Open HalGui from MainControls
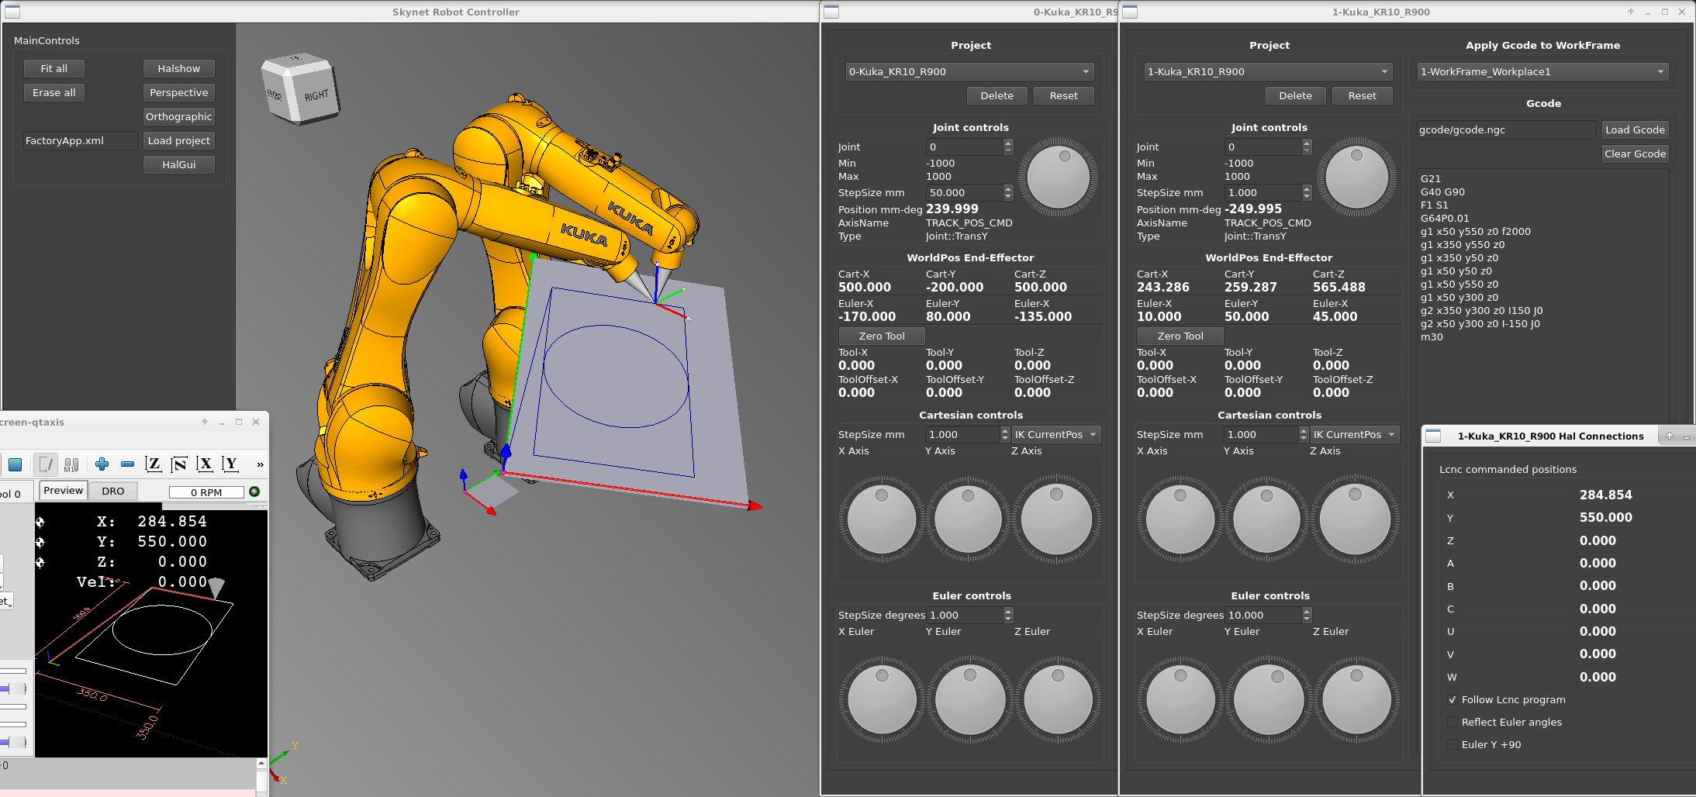Image resolution: width=1696 pixels, height=797 pixels. (179, 164)
